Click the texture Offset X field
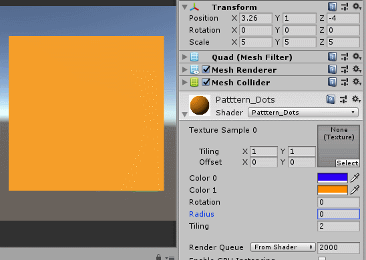Image resolution: width=366 pixels, height=260 pixels. pos(264,162)
